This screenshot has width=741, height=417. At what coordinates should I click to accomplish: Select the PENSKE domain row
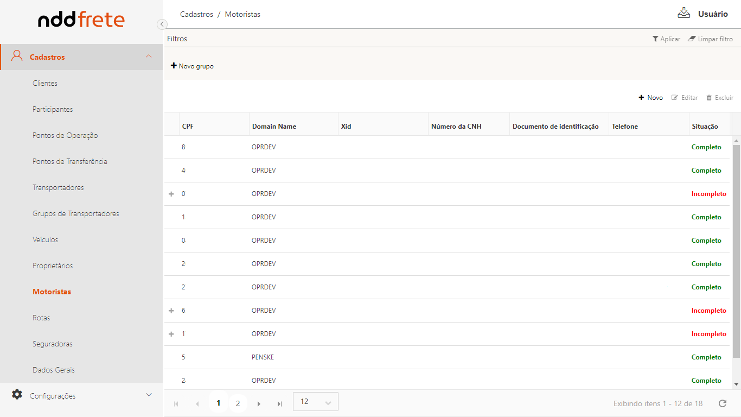click(263, 357)
